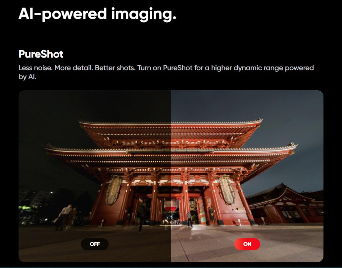Click the person standing near gate center

tap(189, 218)
